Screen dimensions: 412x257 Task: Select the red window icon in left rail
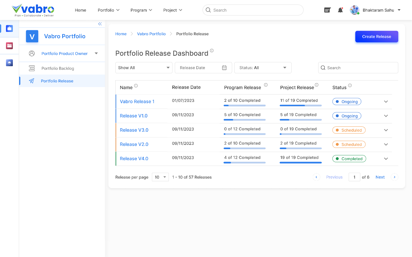coord(9,46)
